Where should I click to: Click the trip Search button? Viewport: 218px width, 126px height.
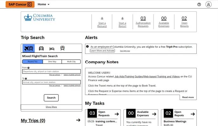(x=51, y=98)
